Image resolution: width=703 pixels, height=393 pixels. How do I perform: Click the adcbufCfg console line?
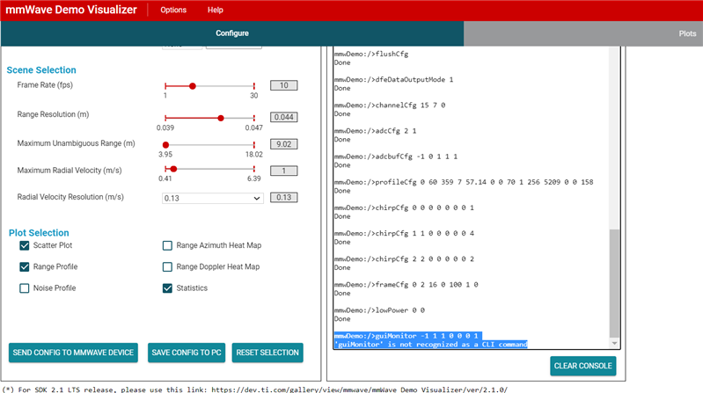point(396,156)
